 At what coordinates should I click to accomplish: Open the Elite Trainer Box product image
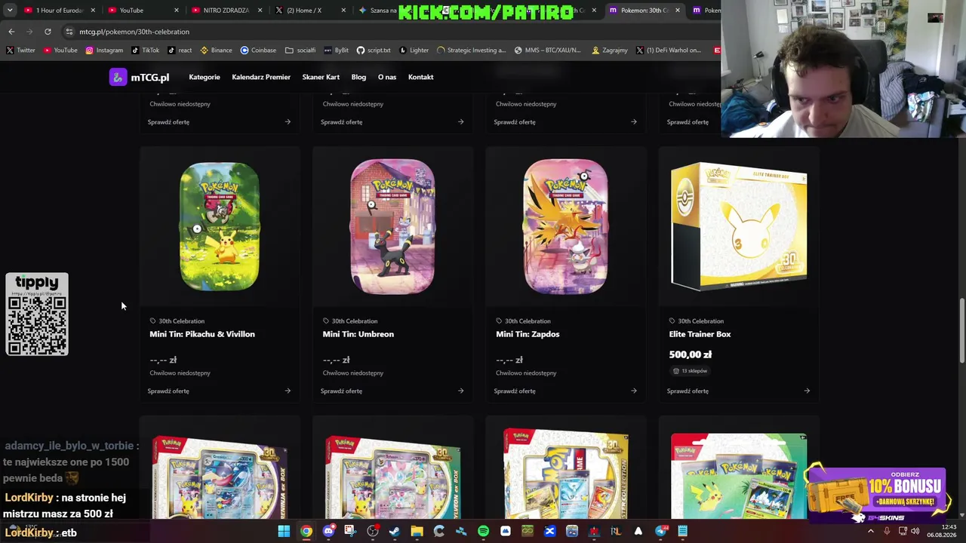point(739,226)
